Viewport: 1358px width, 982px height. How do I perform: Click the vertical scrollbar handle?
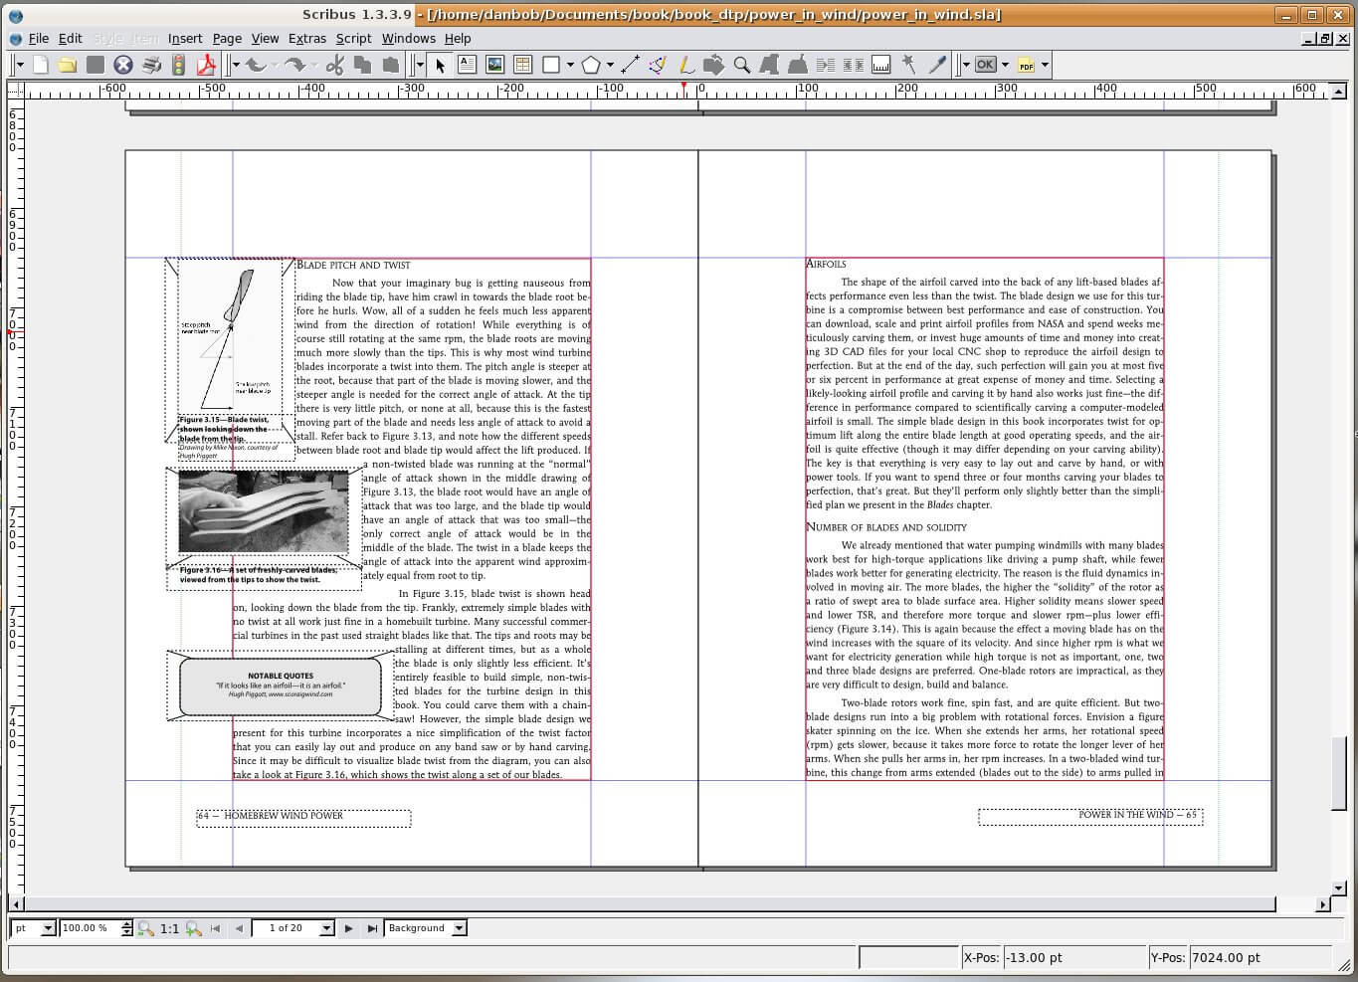tap(1339, 772)
